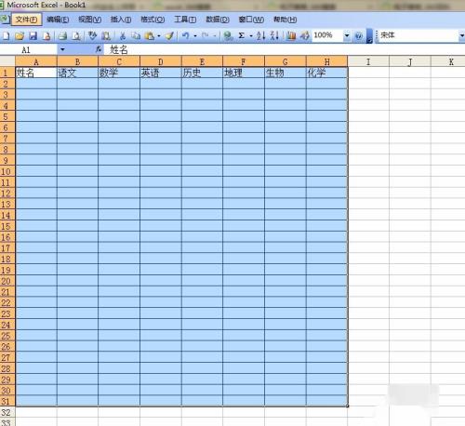Screen dimensions: 465x426
Task: Click the Name Box showing A1
Action: coord(30,49)
